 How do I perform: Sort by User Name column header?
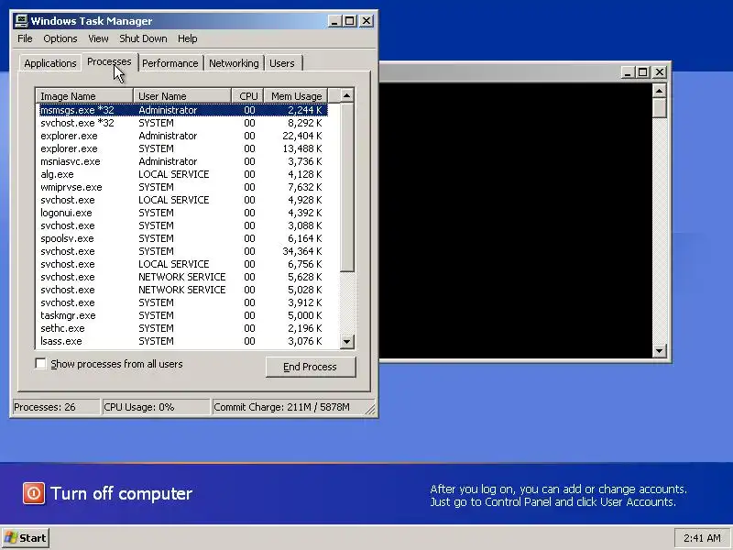tap(182, 96)
